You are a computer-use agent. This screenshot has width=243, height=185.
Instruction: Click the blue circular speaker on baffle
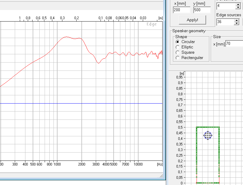208,135
